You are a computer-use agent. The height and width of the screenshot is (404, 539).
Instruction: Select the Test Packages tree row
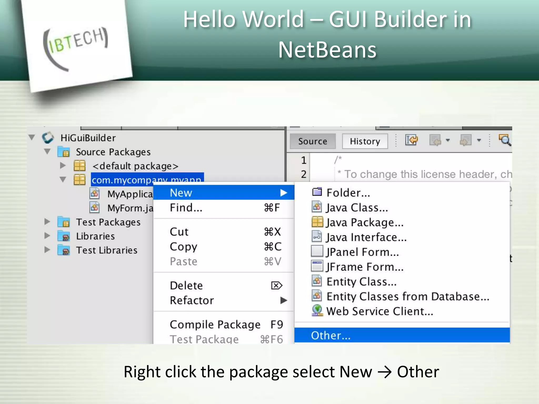pos(108,222)
